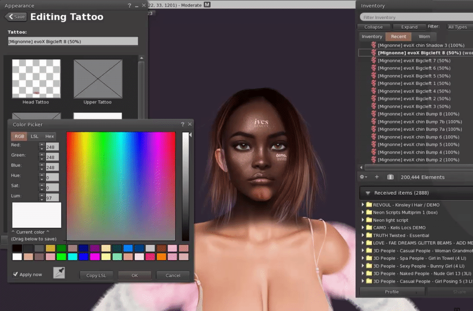Select evoX Bigcleft 2 (50%) item
This screenshot has height=311, width=473.
click(414, 98)
